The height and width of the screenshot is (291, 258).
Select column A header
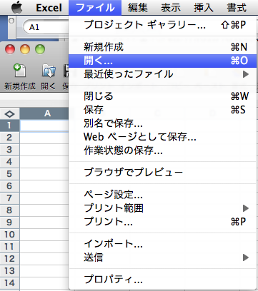(x=44, y=113)
